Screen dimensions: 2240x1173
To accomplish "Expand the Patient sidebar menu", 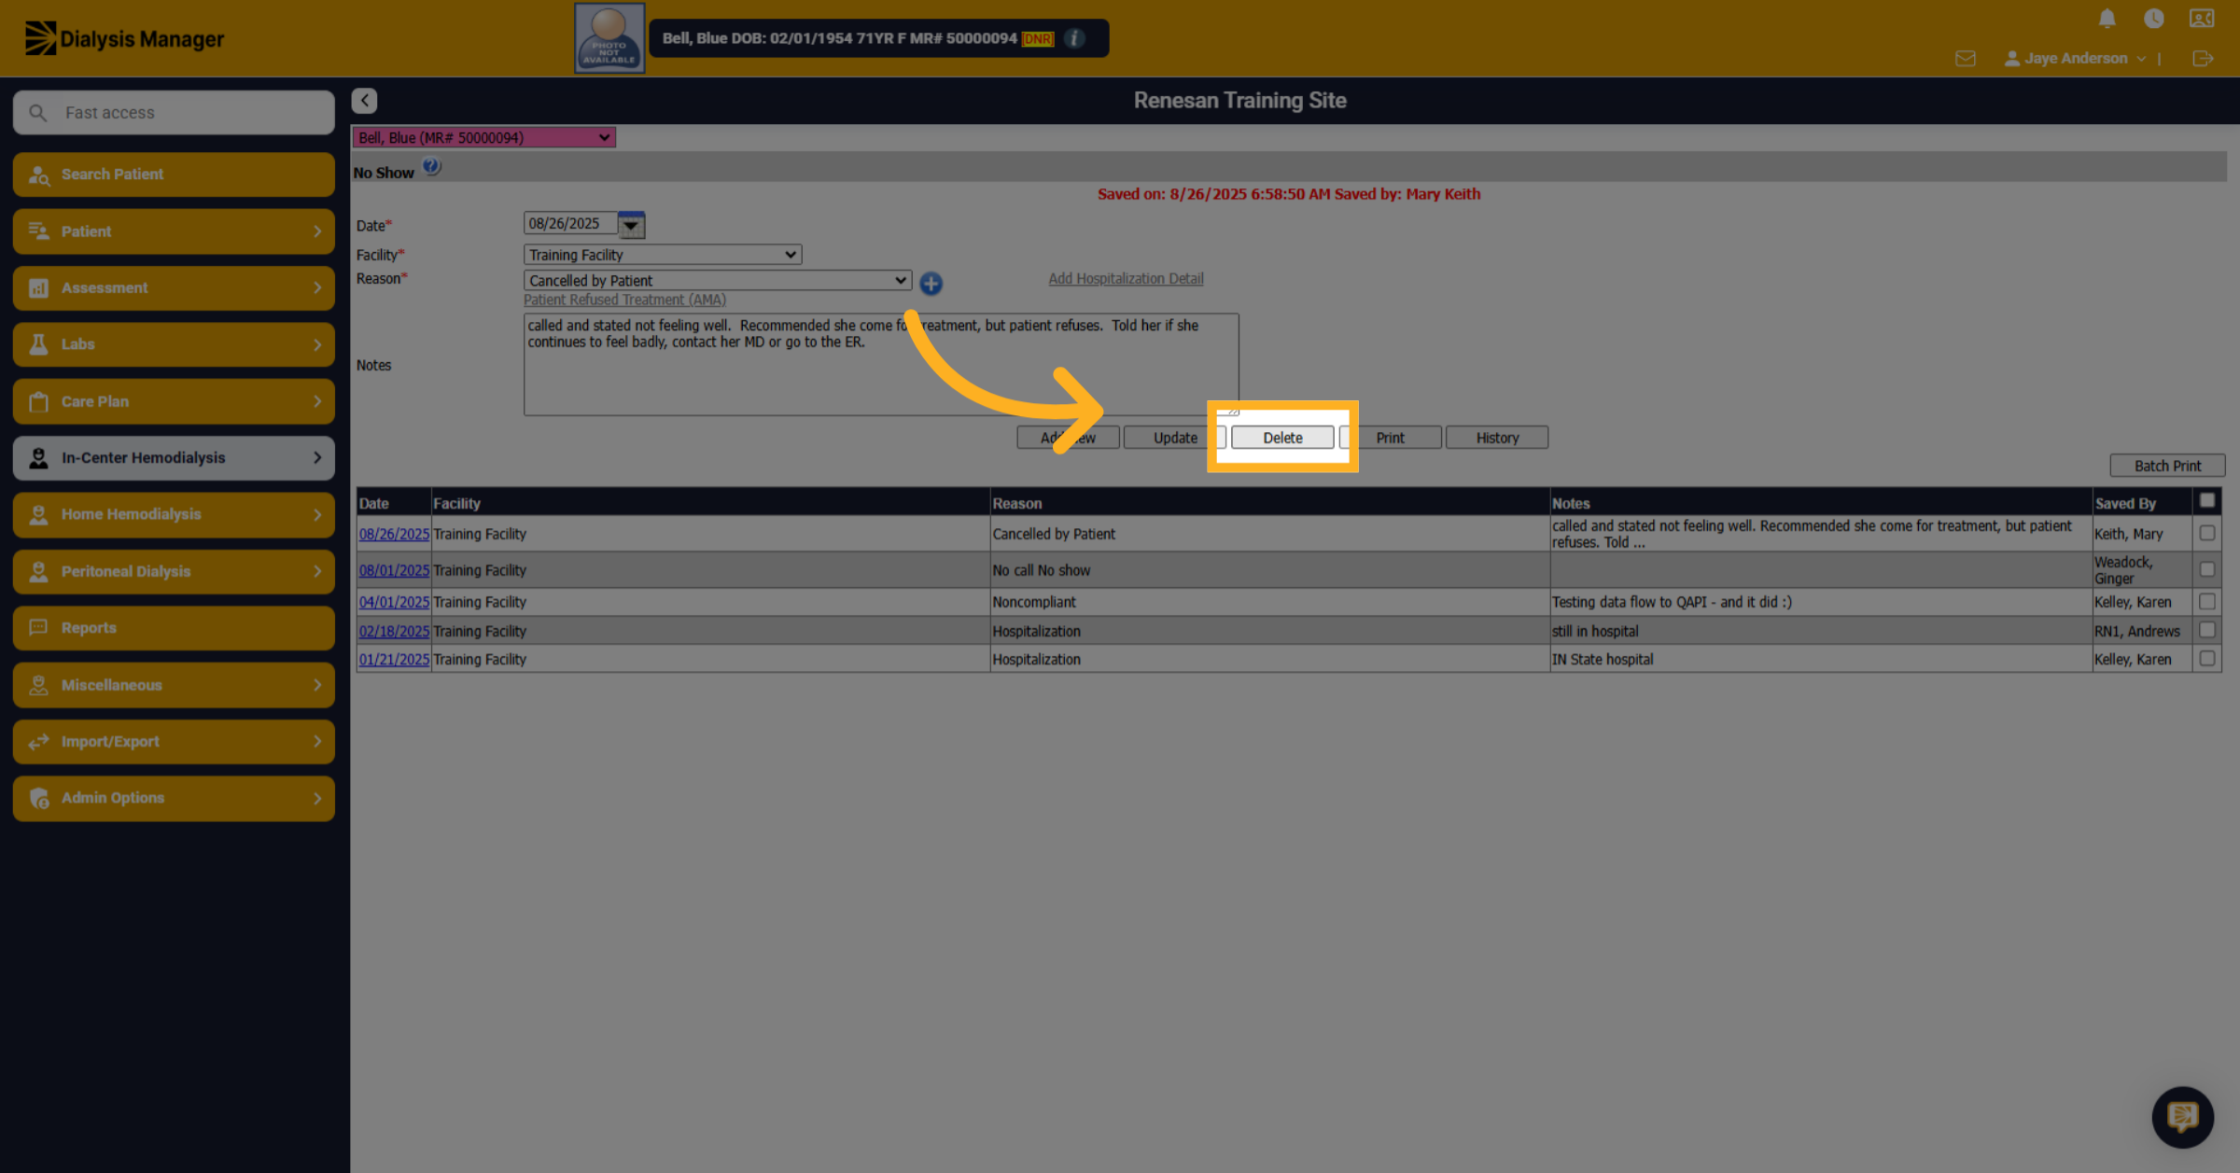I will click(174, 231).
